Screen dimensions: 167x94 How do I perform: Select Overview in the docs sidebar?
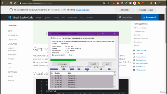(x=12, y=26)
